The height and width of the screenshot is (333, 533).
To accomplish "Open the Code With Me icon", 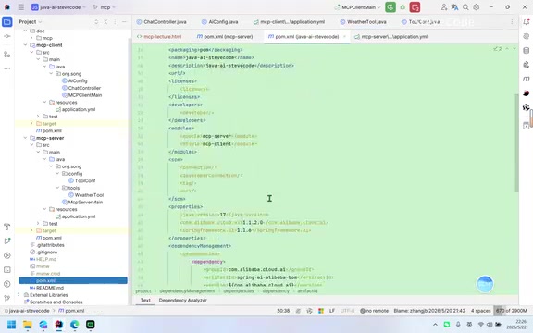I will coord(443,7).
